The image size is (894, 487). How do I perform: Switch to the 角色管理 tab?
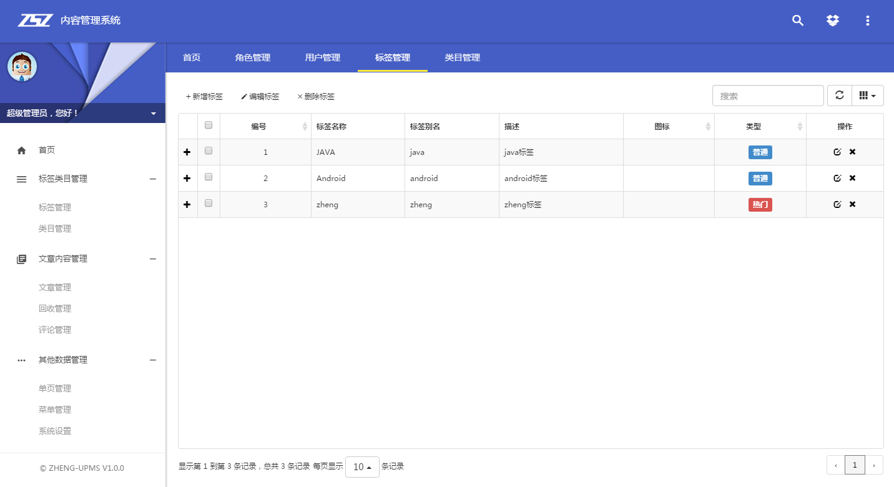pos(253,57)
